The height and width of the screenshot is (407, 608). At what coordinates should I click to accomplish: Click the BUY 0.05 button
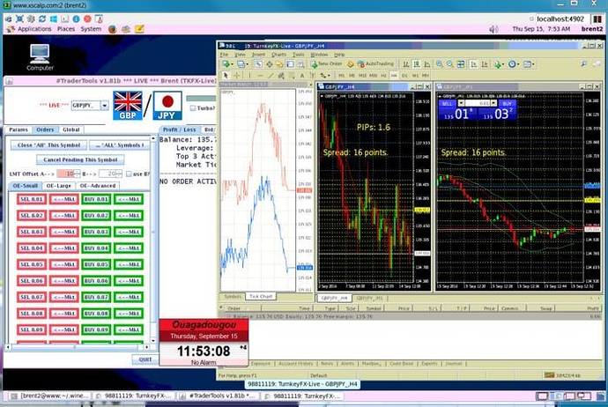click(x=96, y=264)
